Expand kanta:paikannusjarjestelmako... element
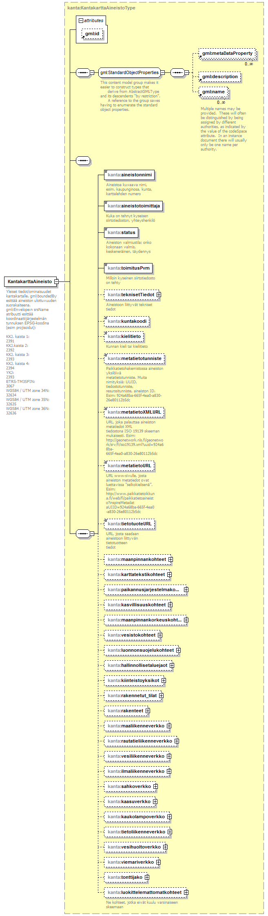Image resolution: width=268 pixels, height=916 pixels. 186,590
